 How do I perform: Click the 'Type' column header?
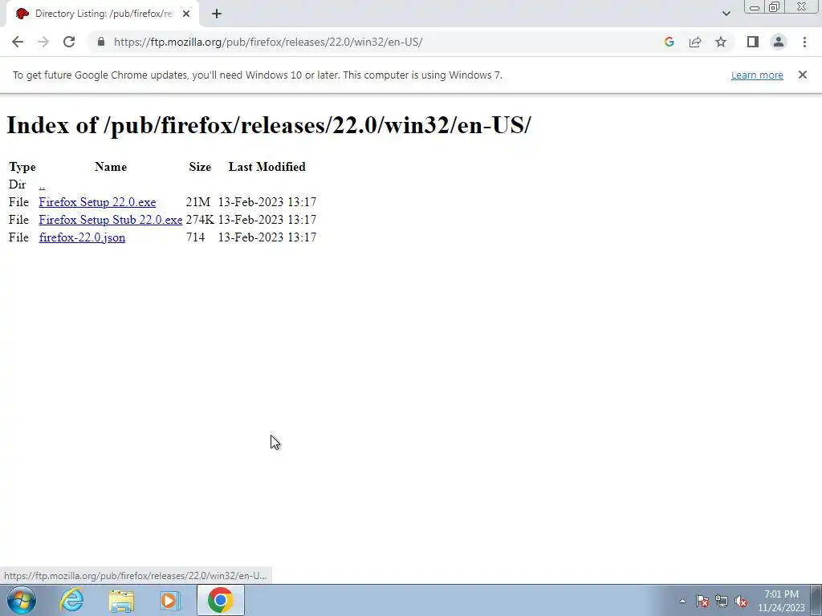pyautogui.click(x=22, y=167)
